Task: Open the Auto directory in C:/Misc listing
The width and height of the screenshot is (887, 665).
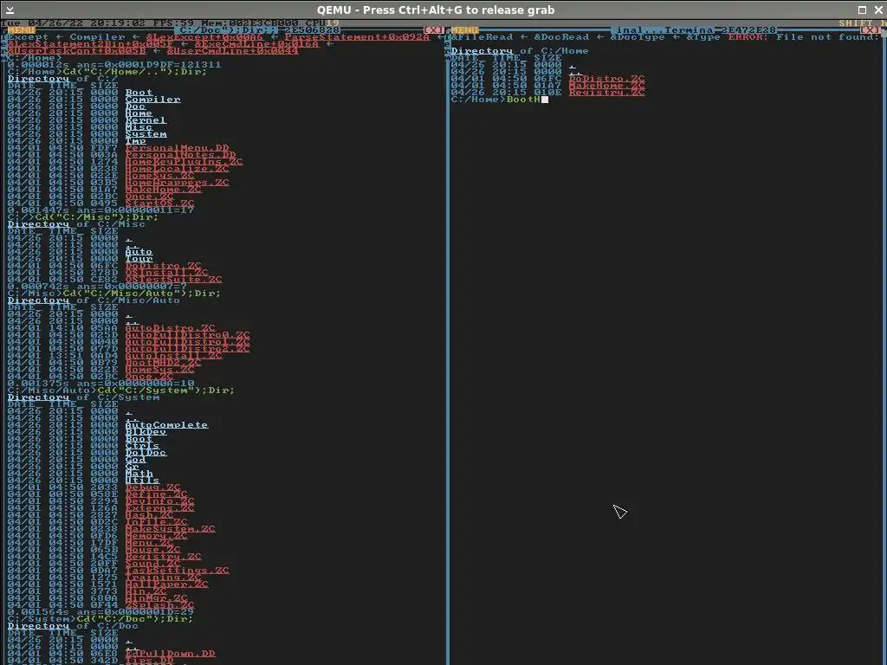Action: pos(139,252)
